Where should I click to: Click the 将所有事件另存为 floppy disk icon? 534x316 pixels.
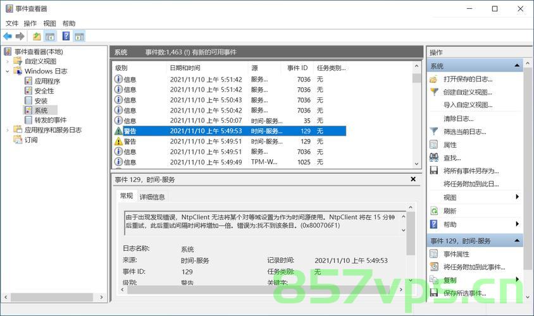tap(434, 171)
